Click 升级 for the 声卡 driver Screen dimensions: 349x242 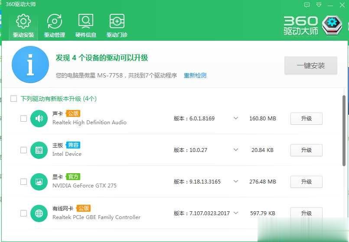click(306, 119)
